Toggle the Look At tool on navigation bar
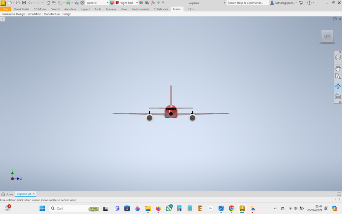Image resolution: width=342 pixels, height=214 pixels. pos(338,96)
